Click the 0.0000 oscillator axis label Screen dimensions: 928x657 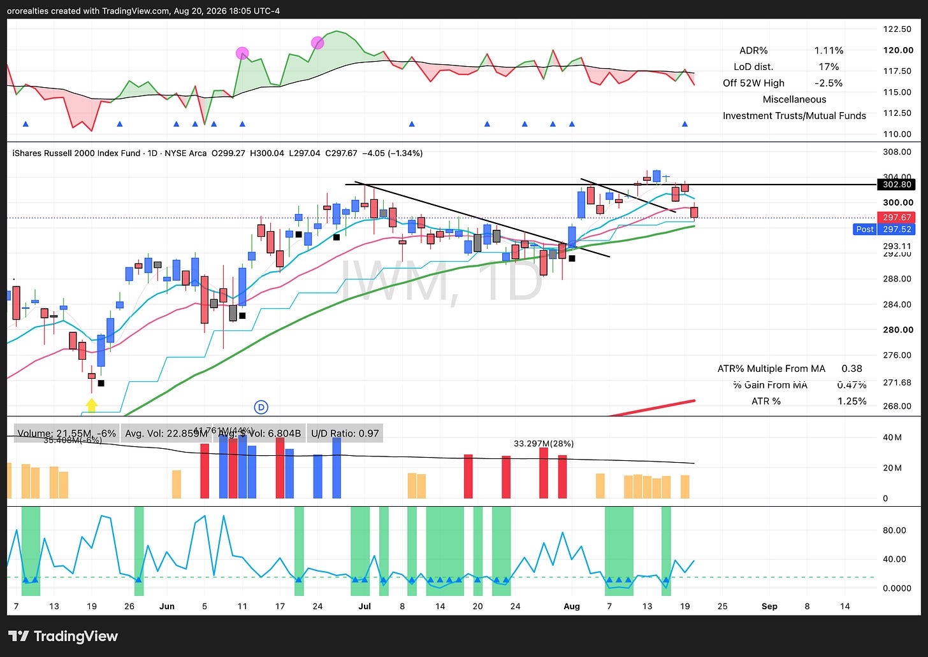897,588
